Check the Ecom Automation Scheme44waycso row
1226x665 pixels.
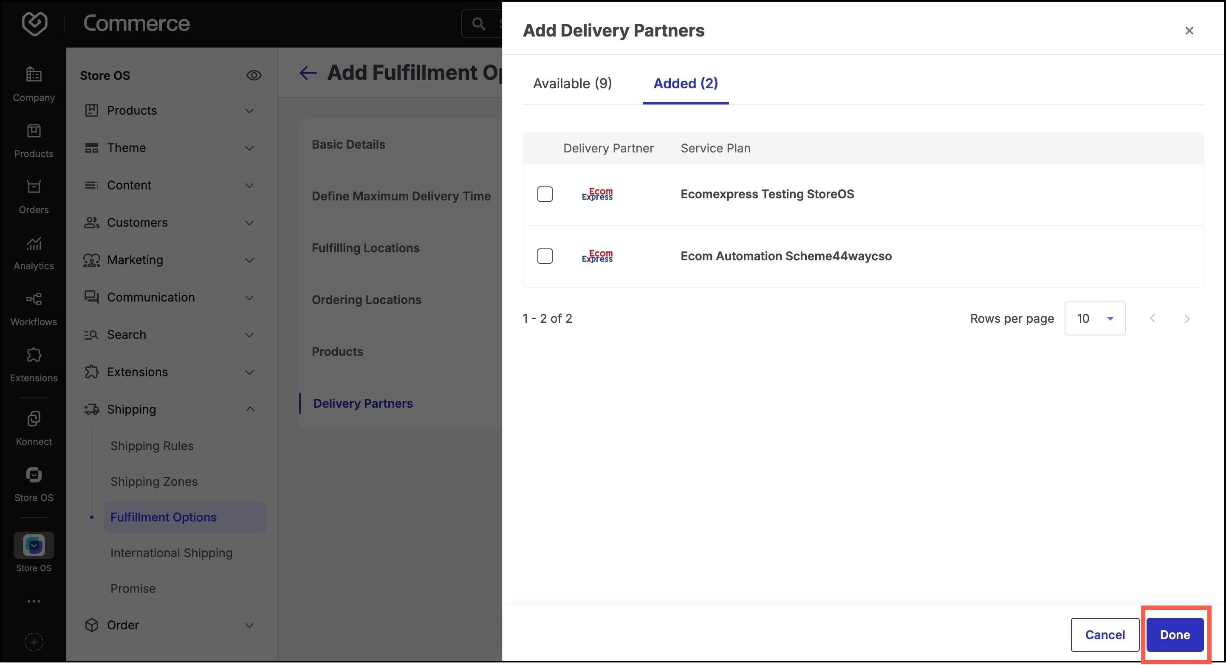coord(545,256)
